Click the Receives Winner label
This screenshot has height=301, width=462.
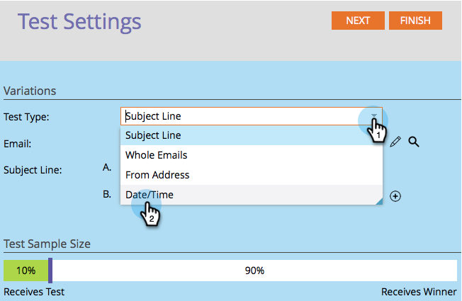click(x=419, y=292)
